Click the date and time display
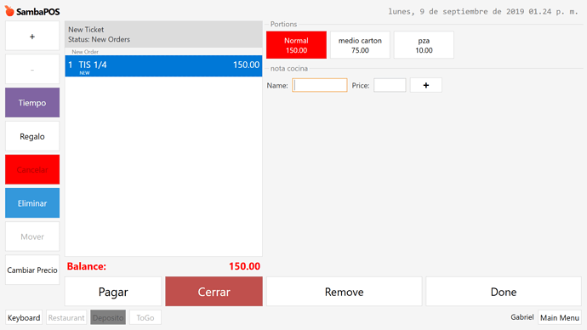 click(x=483, y=12)
